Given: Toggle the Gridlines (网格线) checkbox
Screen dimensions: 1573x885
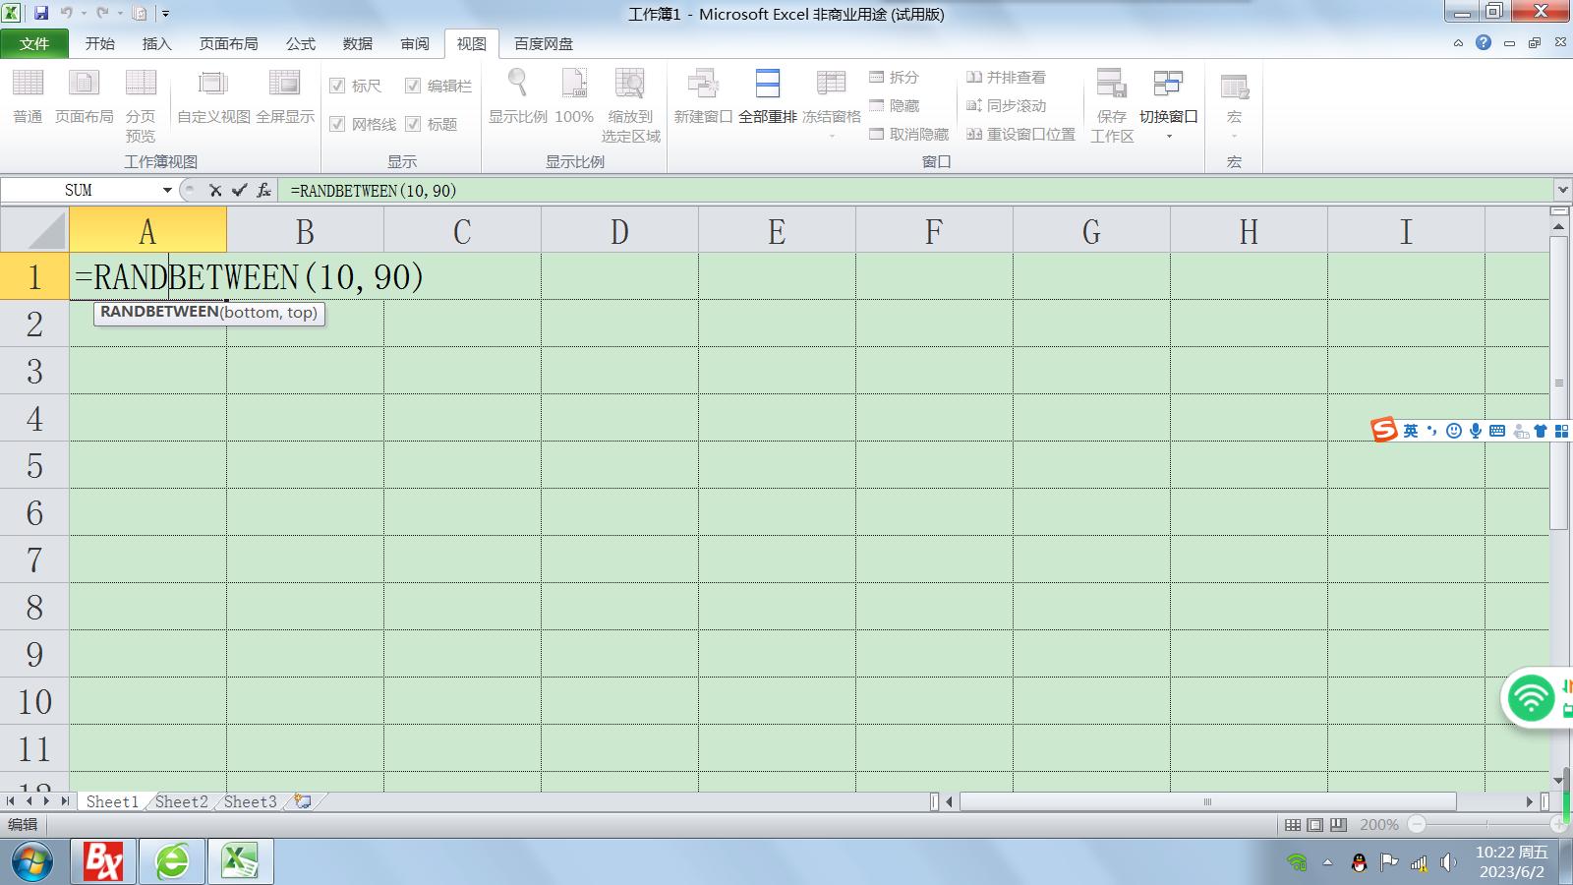Looking at the screenshot, I should pos(337,124).
